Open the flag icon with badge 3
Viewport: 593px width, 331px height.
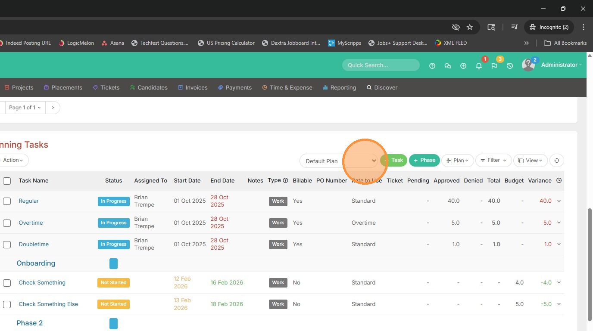coord(494,66)
